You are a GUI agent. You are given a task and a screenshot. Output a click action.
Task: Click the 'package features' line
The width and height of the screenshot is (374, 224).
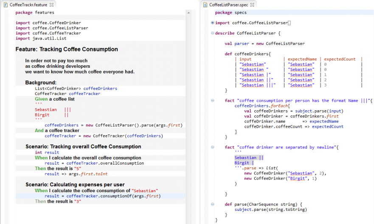coord(35,12)
